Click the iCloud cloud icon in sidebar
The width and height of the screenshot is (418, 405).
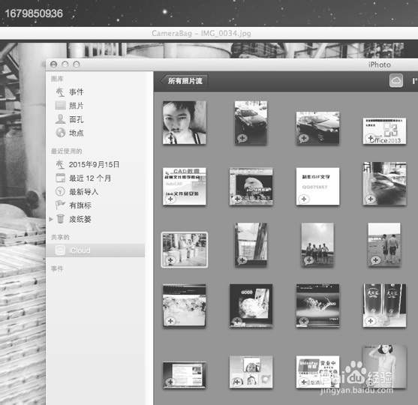[60, 250]
